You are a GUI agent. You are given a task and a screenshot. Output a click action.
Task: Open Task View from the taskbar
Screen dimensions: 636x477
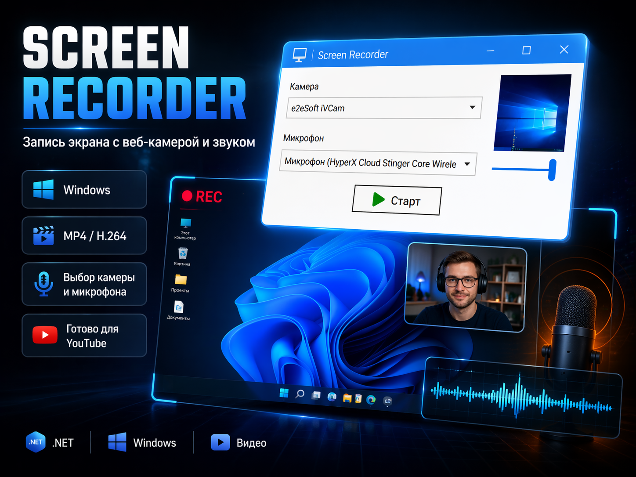316,396
